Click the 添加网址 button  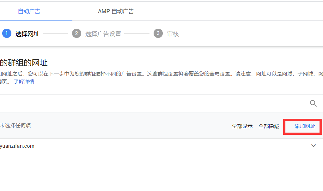coord(305,126)
